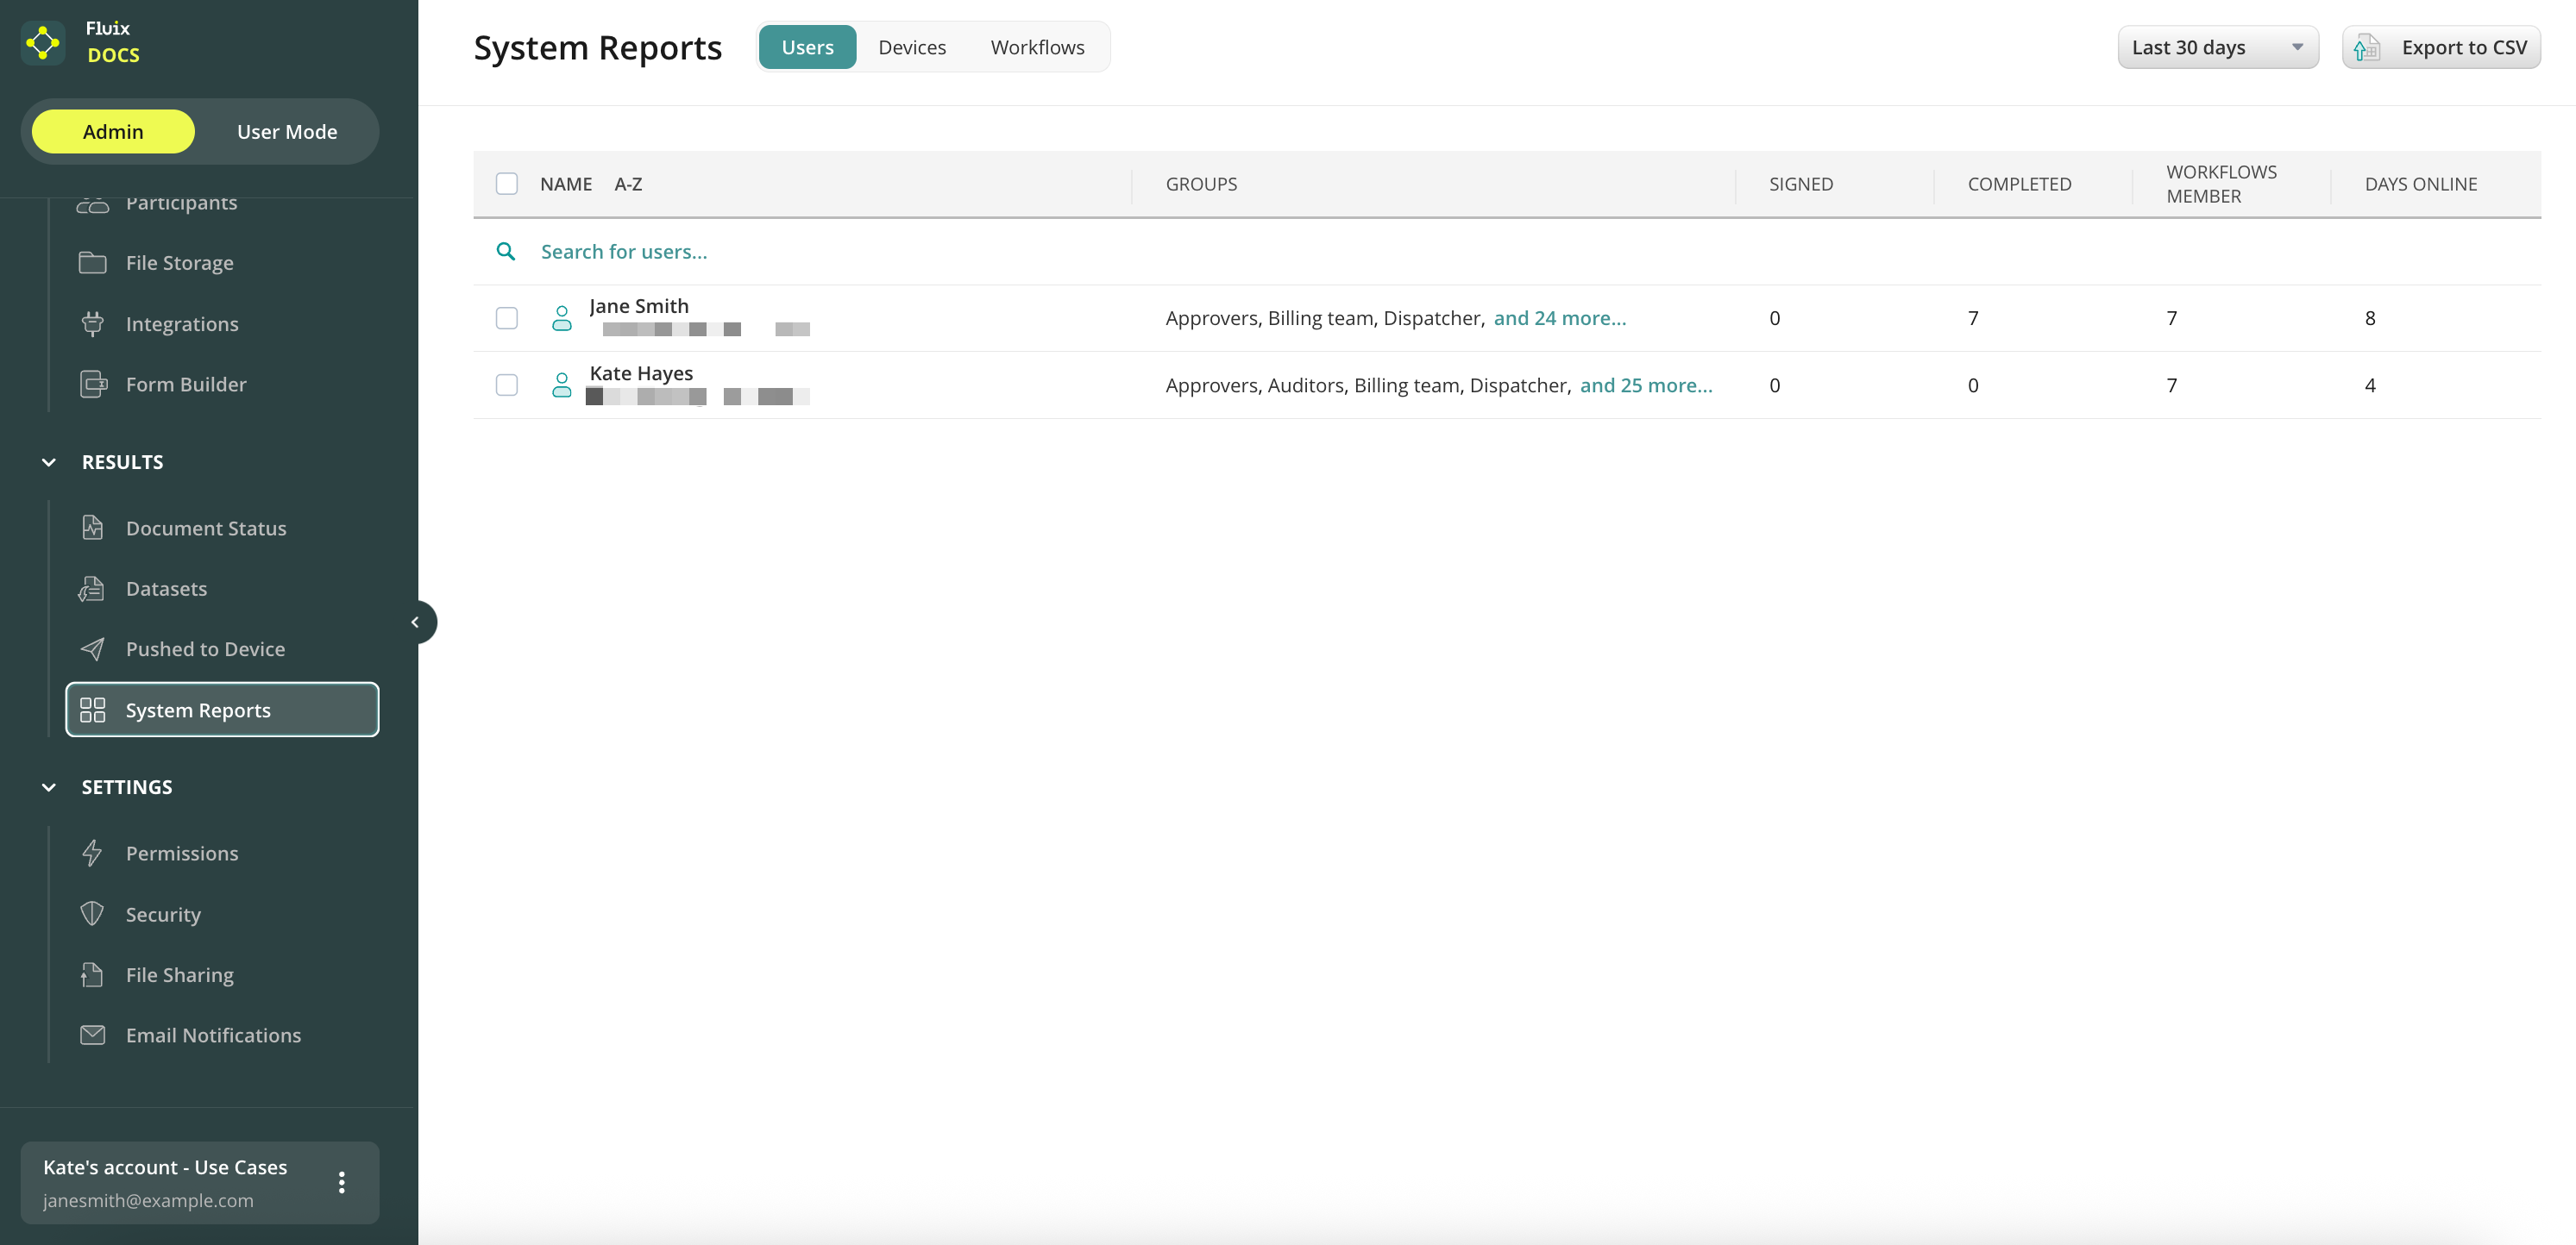Click Export to CSV button

pos(2441,47)
